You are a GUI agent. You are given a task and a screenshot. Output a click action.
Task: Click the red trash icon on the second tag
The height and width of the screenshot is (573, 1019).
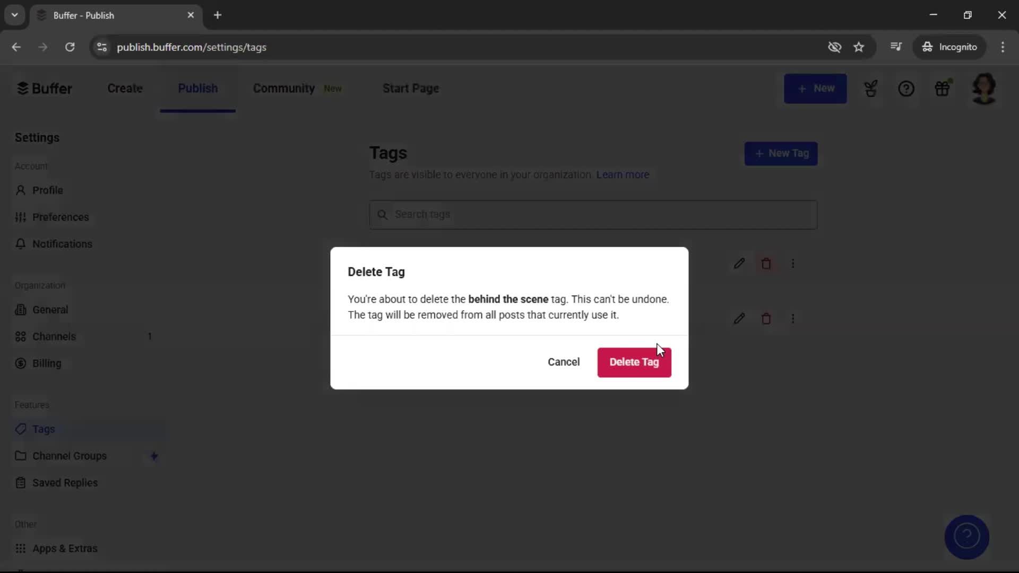[766, 318]
